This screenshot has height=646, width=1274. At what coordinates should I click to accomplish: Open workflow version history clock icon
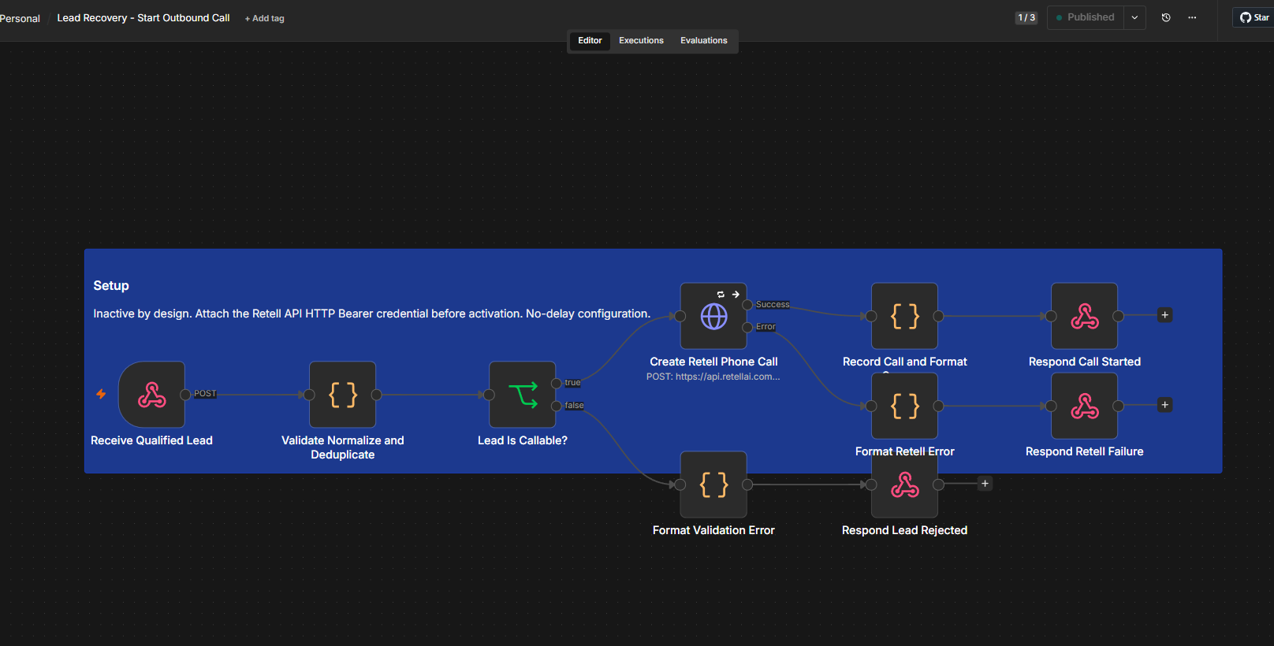tap(1166, 17)
